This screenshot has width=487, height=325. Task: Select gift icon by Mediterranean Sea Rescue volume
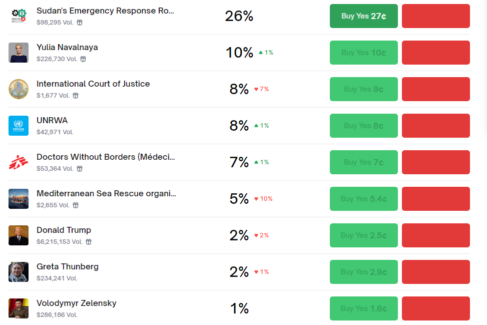tap(76, 205)
